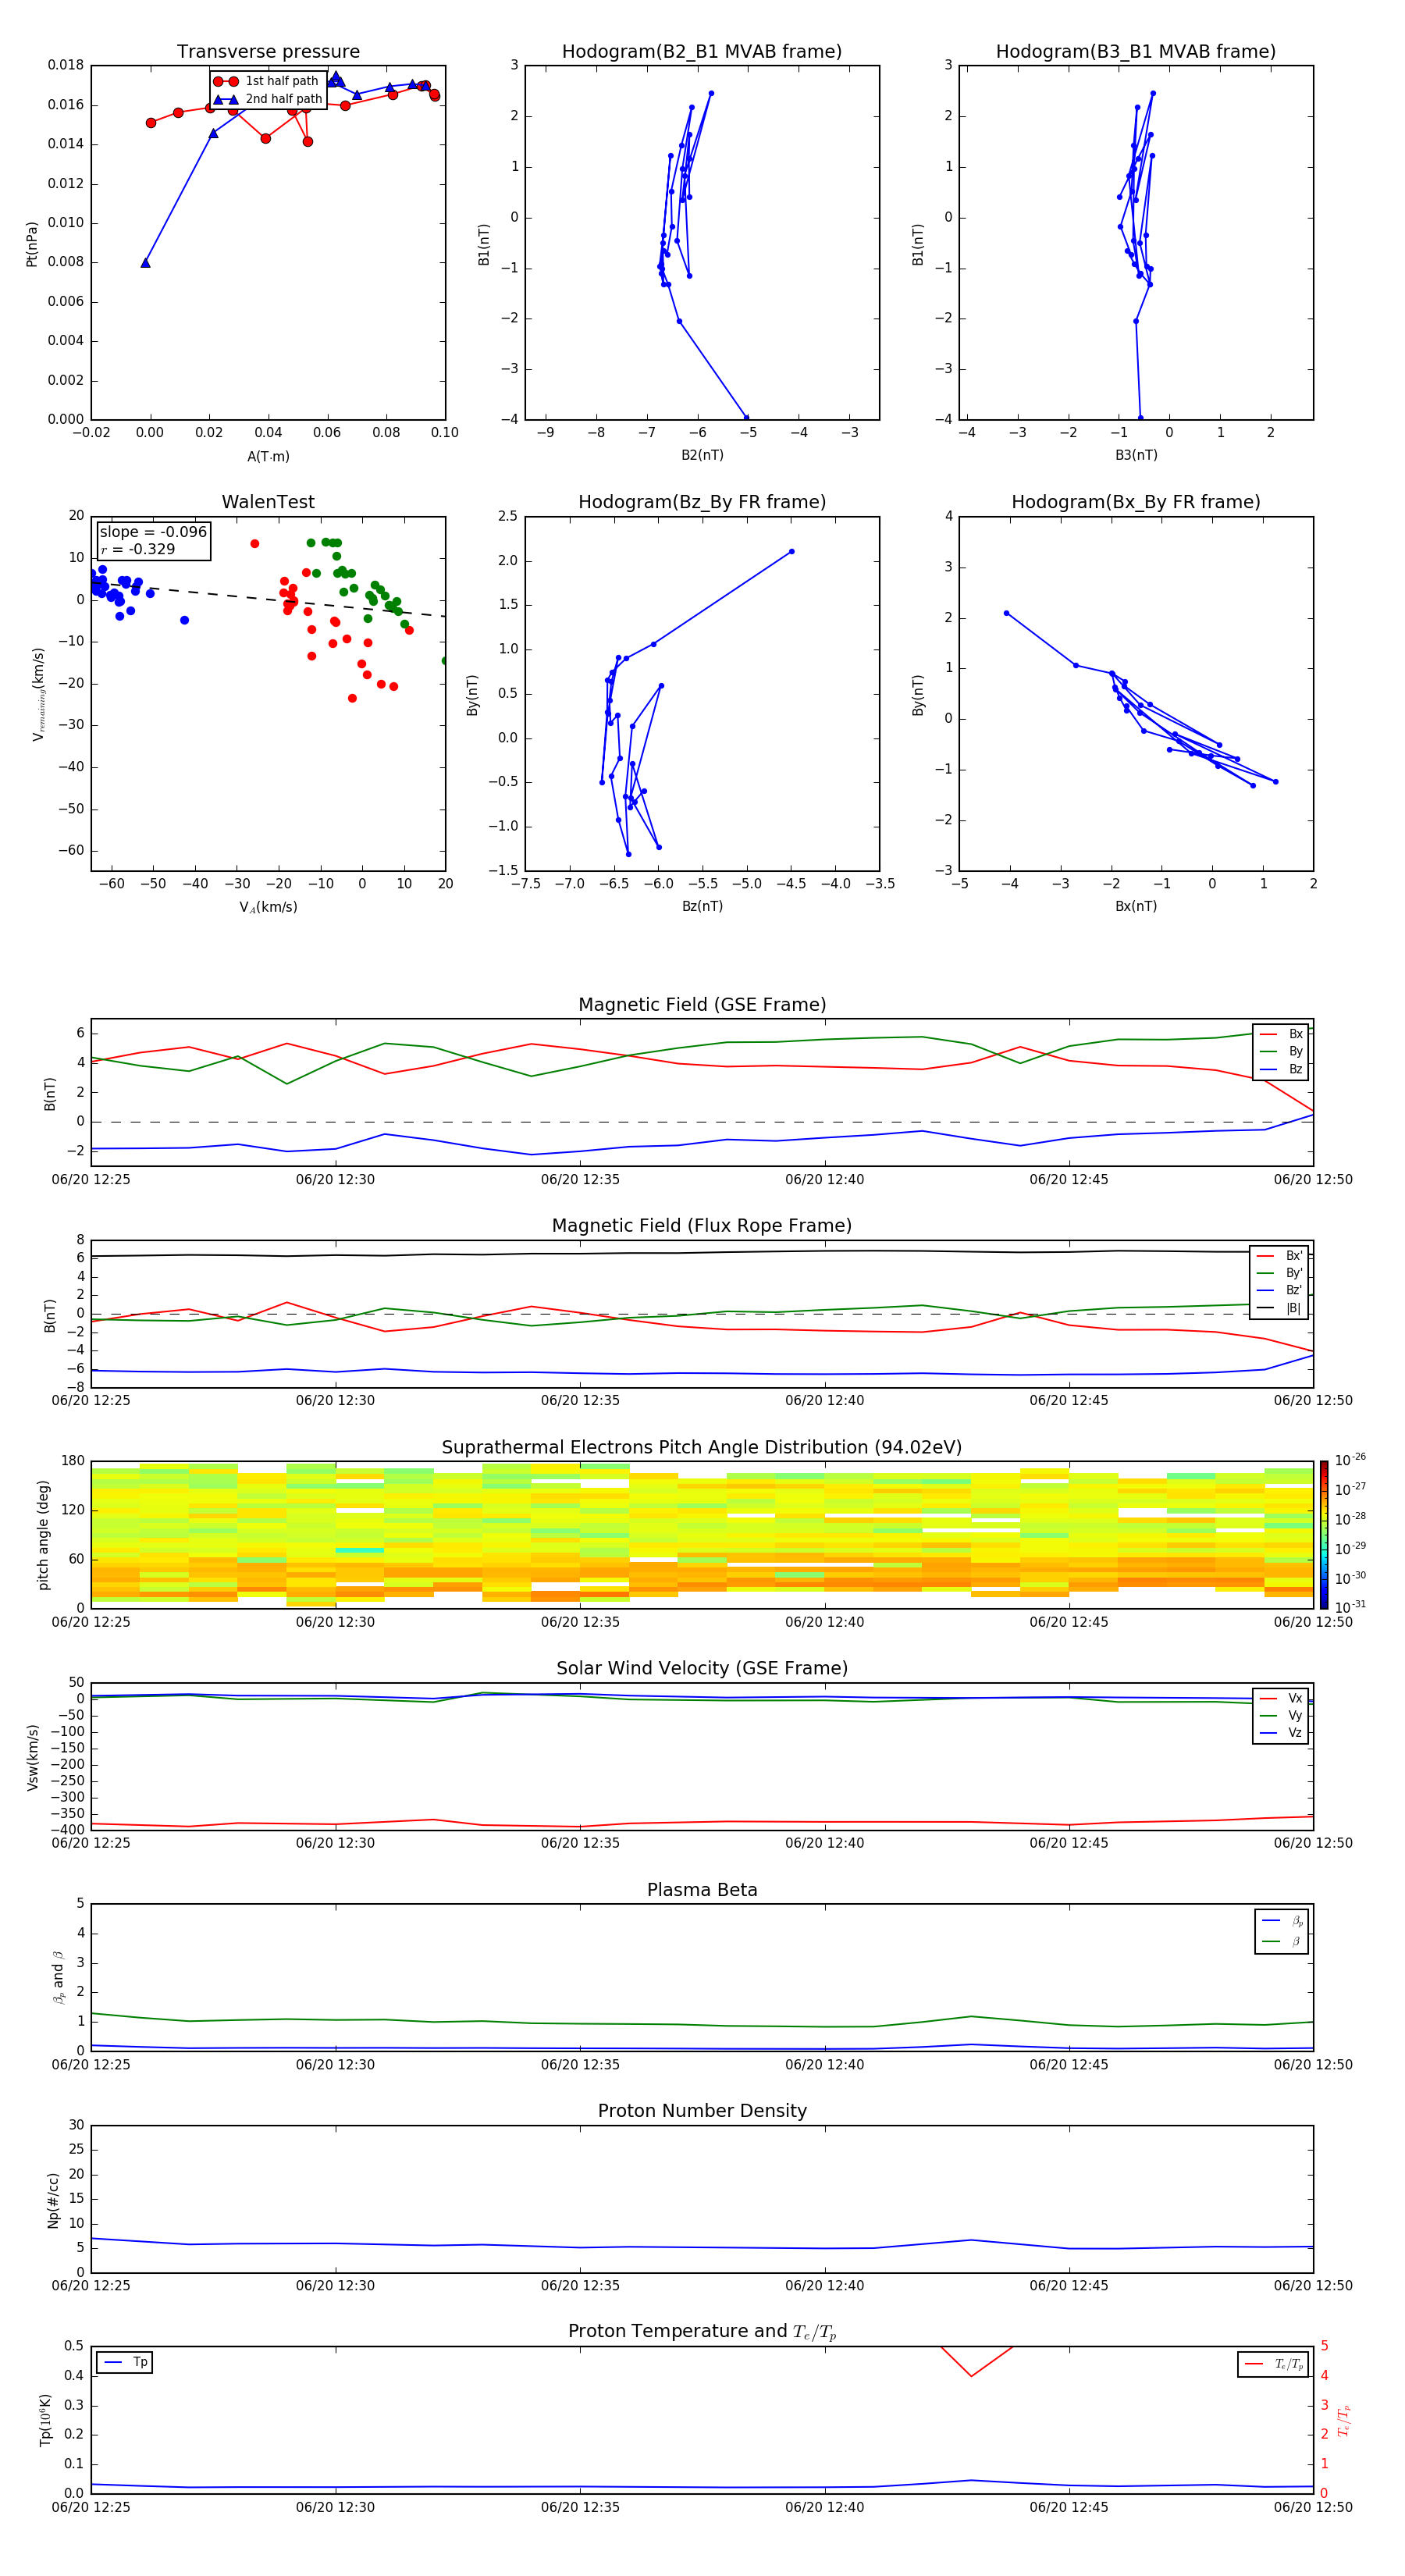Click the red Te/Tp right-axis label
This screenshot has height=2576, width=1405.
click(1343, 2420)
